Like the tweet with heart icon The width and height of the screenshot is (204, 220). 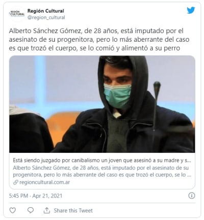(x=13, y=210)
